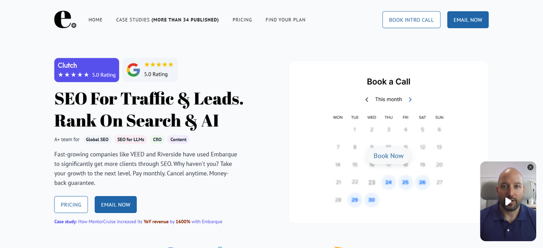Select the 24th on the calendar
543x248 pixels.
[389, 182]
